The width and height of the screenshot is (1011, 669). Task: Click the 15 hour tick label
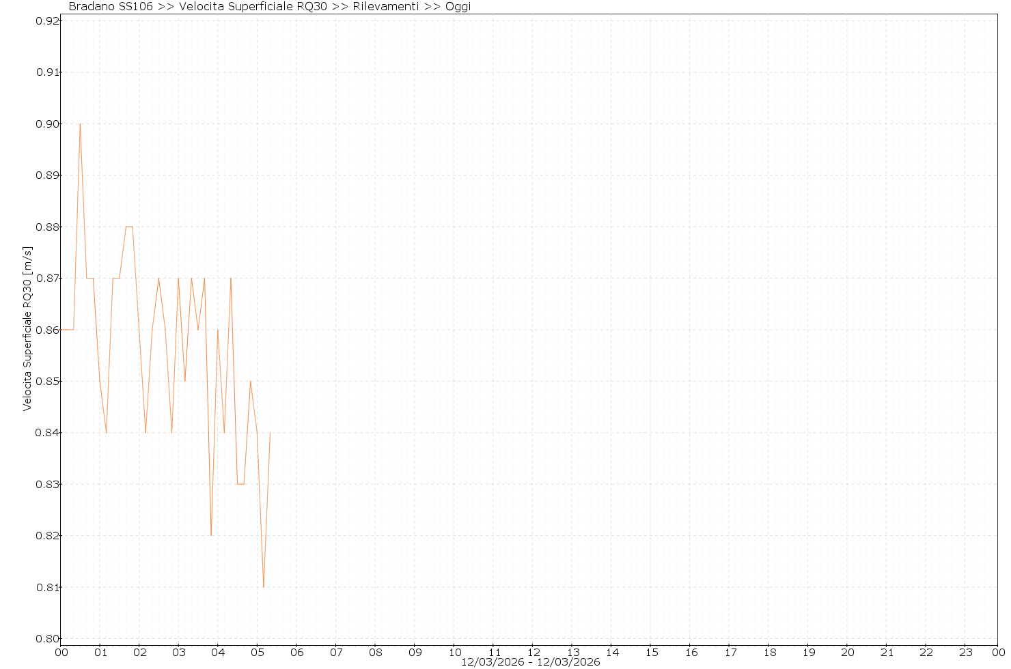[x=652, y=653]
